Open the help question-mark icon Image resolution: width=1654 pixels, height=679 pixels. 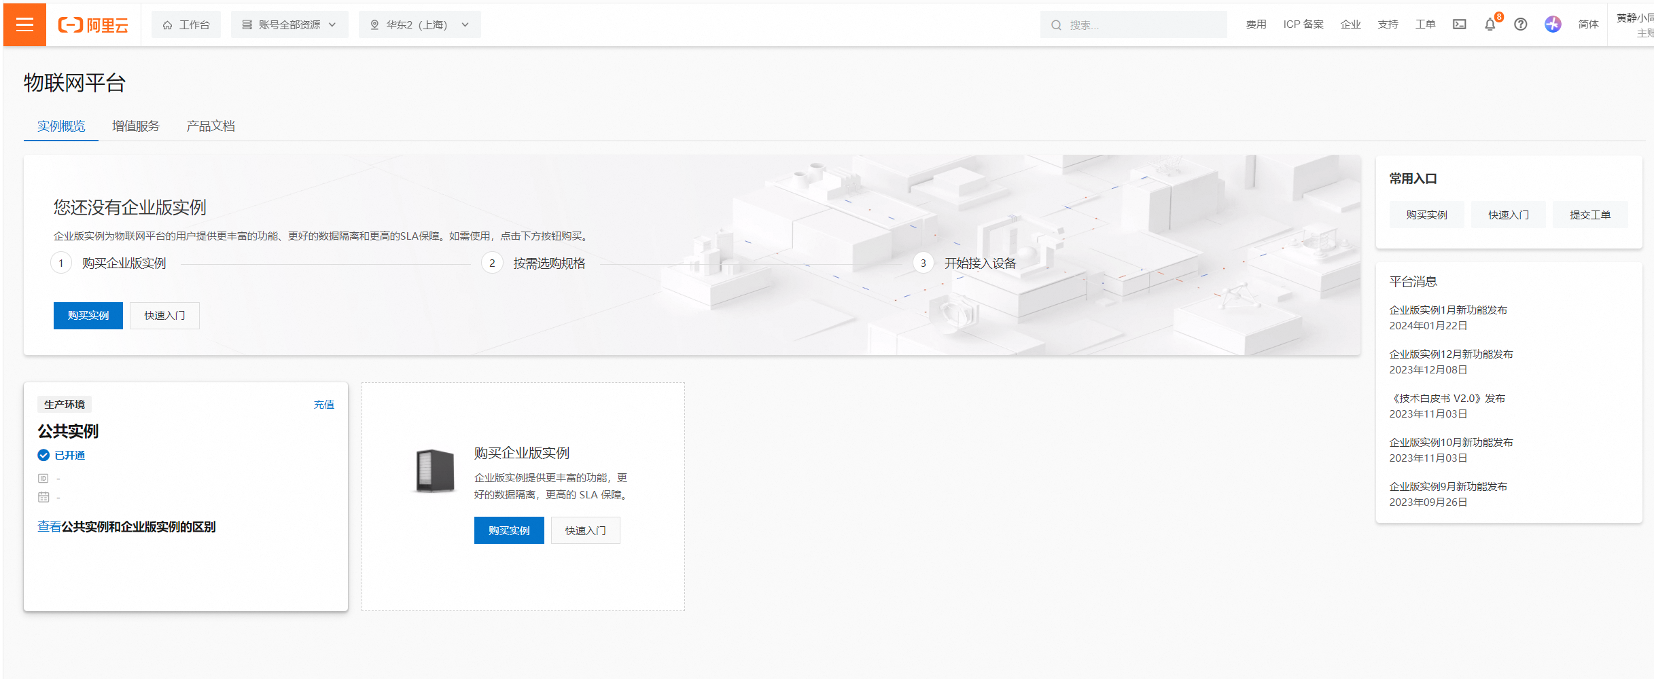coord(1521,24)
